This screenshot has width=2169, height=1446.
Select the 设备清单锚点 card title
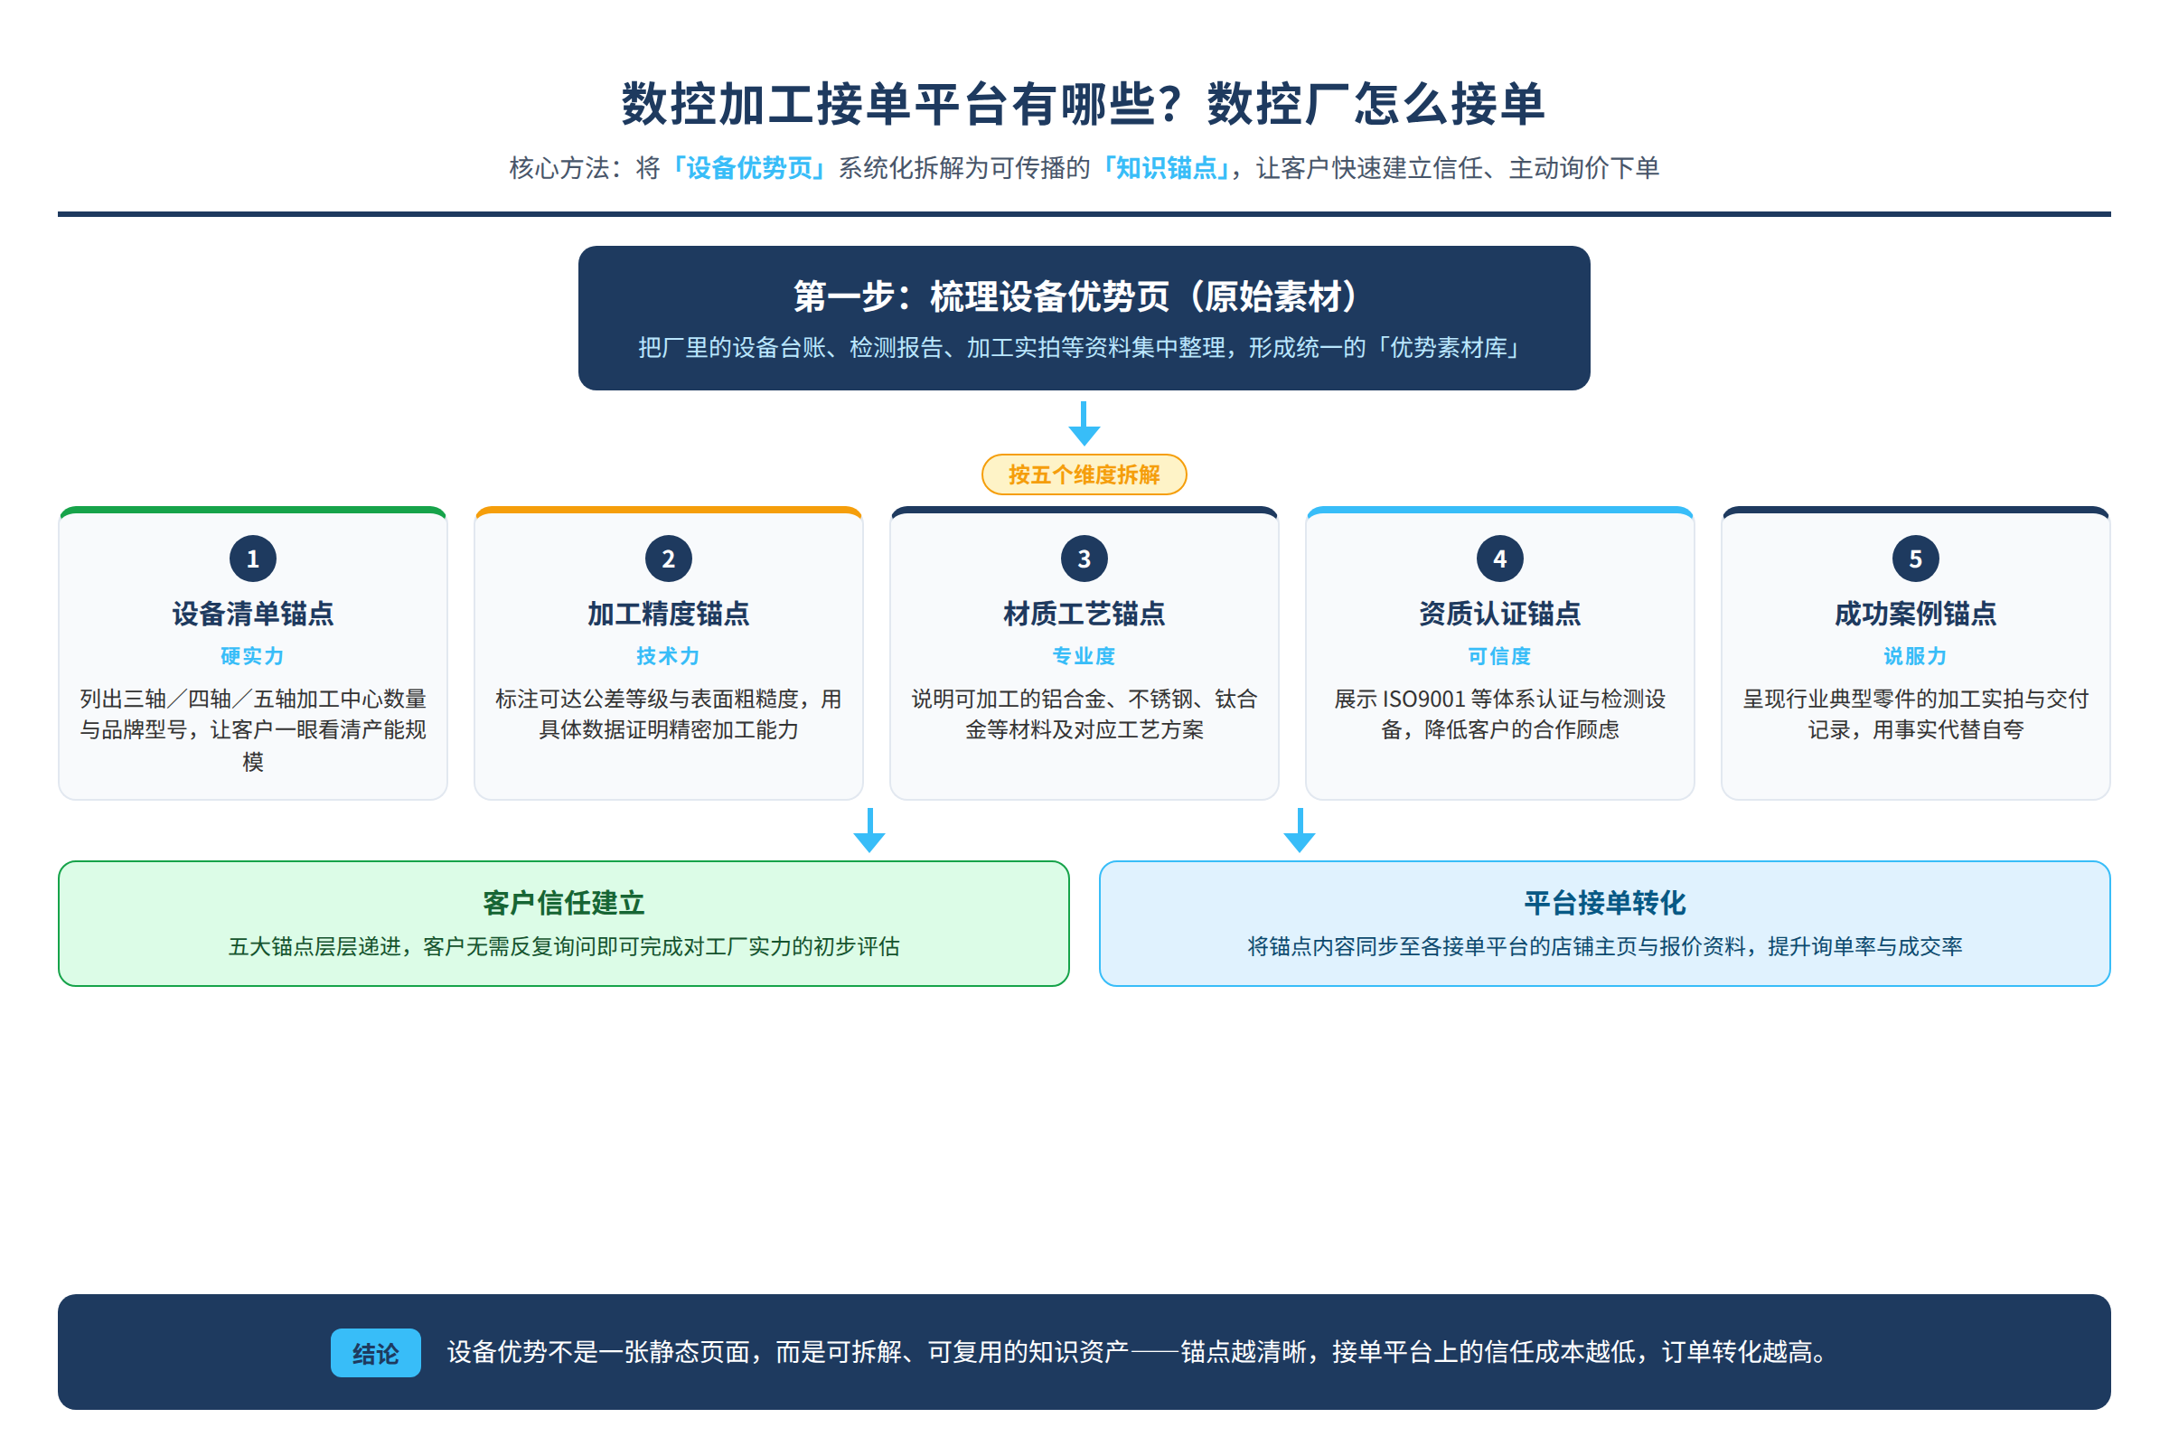253,614
